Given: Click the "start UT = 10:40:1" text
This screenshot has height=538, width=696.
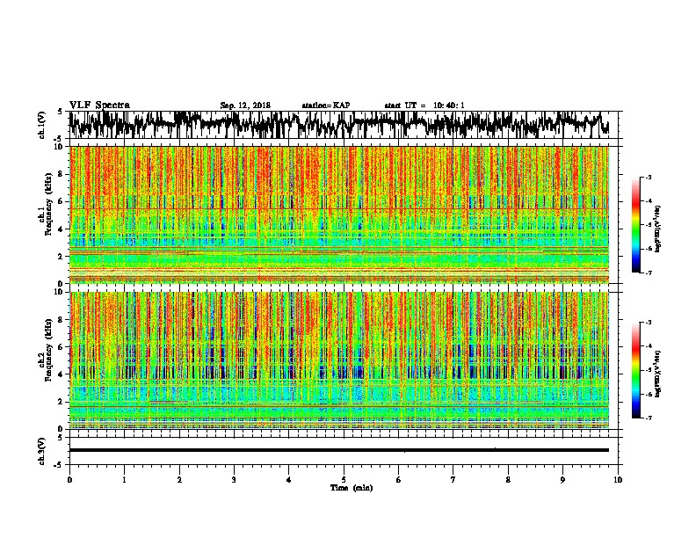Looking at the screenshot, I should click(x=424, y=105).
